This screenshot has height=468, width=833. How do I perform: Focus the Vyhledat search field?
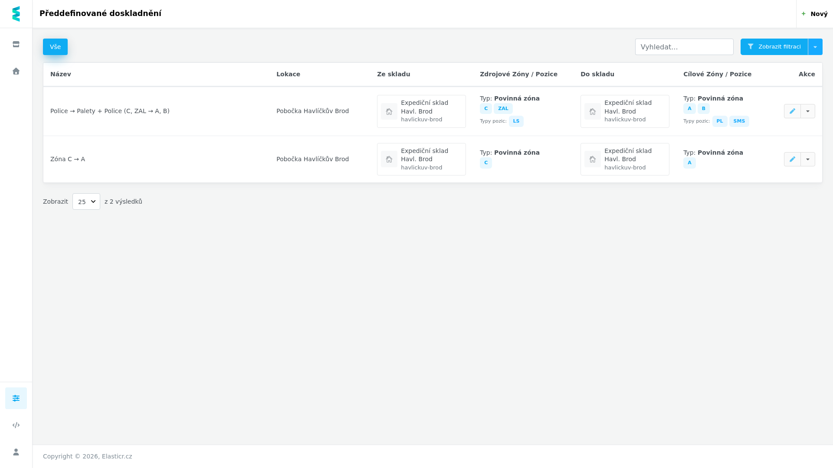(684, 47)
